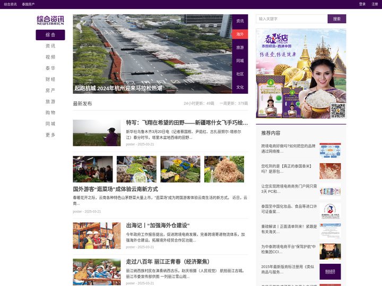Switch banner to 社区 tab
The image size is (382, 286).
tap(240, 74)
